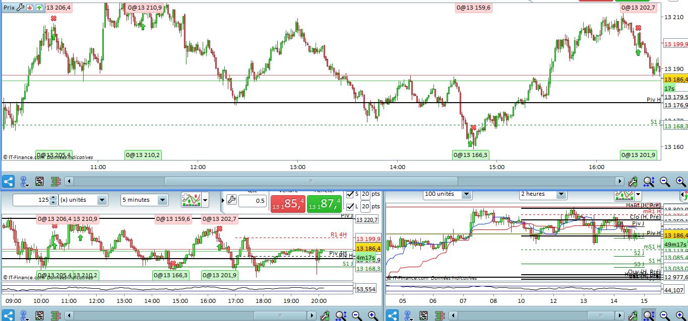The image size is (688, 321).
Task: Click the yellow 13 186,4 price tag on main chart axis
Action: coord(675,79)
